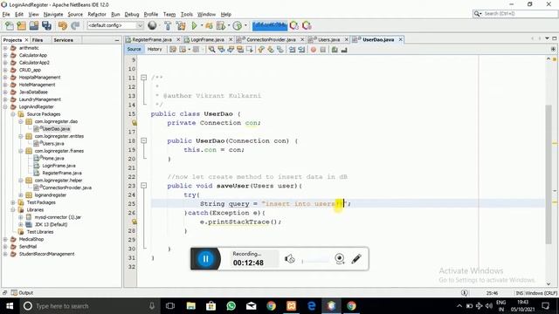Expand the MedicalShop project node
This screenshot has height=314, width=559.
coord(5,239)
